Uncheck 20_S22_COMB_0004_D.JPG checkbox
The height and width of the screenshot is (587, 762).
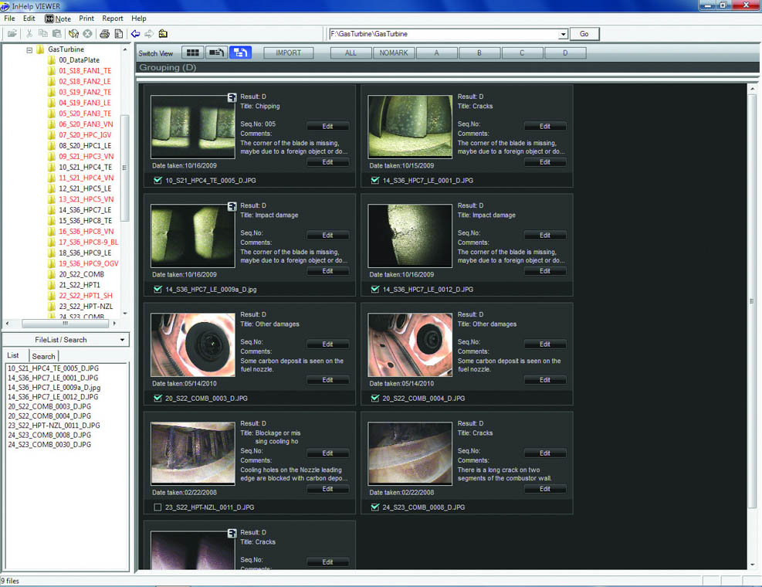pos(374,399)
